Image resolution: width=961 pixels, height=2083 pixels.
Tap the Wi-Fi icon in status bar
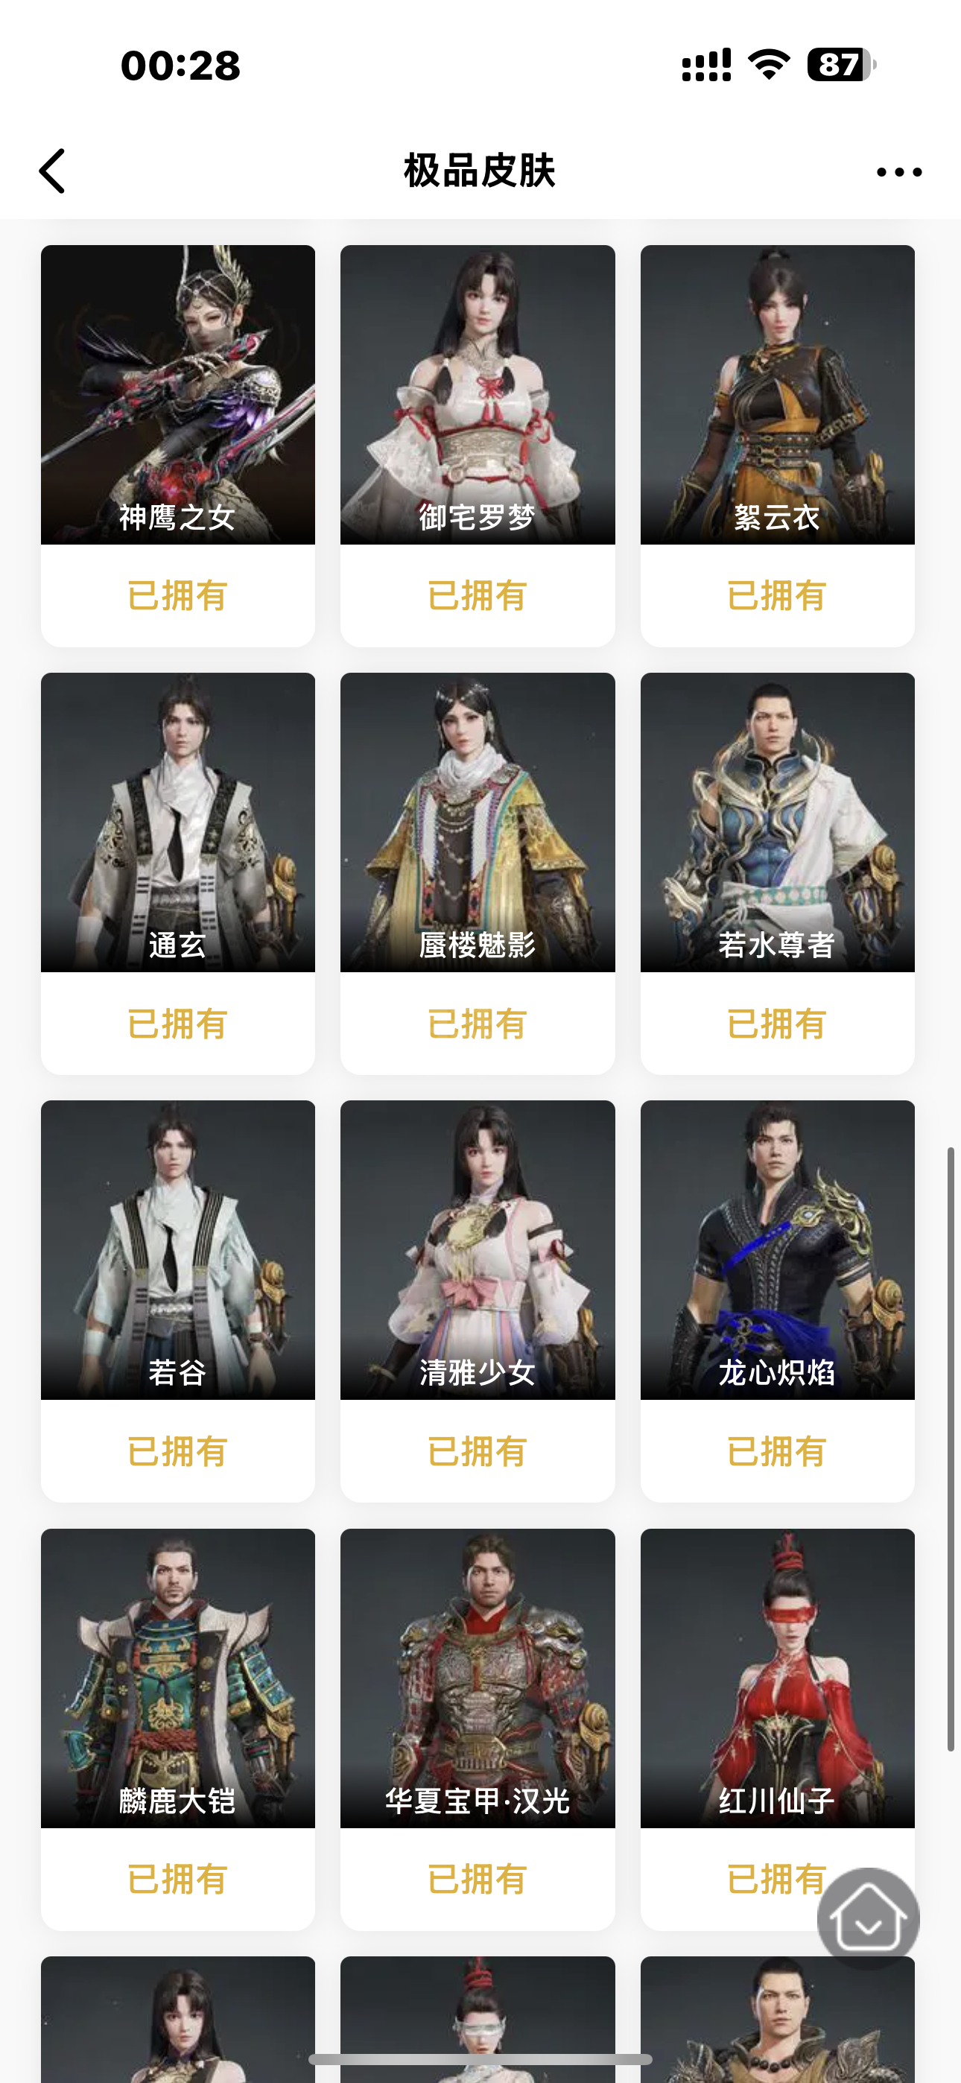[769, 65]
